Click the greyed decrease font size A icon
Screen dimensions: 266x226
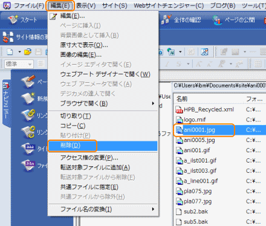pos(209,64)
